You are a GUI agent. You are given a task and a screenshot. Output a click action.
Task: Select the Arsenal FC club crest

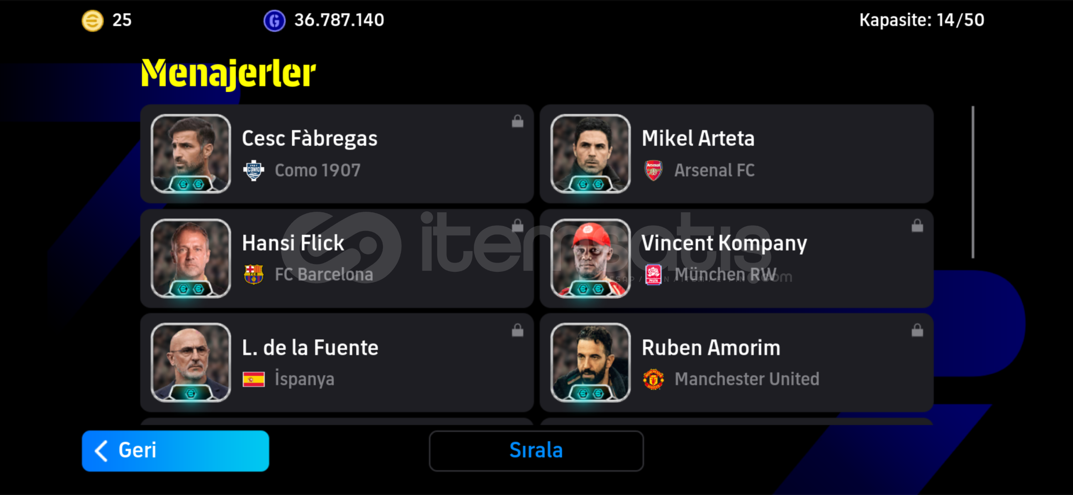(x=653, y=170)
